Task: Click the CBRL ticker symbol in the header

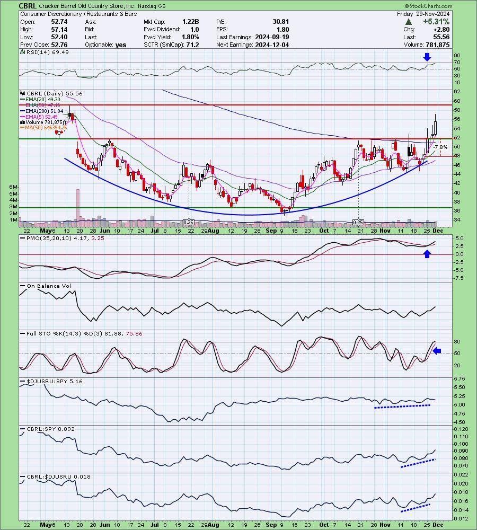Action: click(28, 6)
